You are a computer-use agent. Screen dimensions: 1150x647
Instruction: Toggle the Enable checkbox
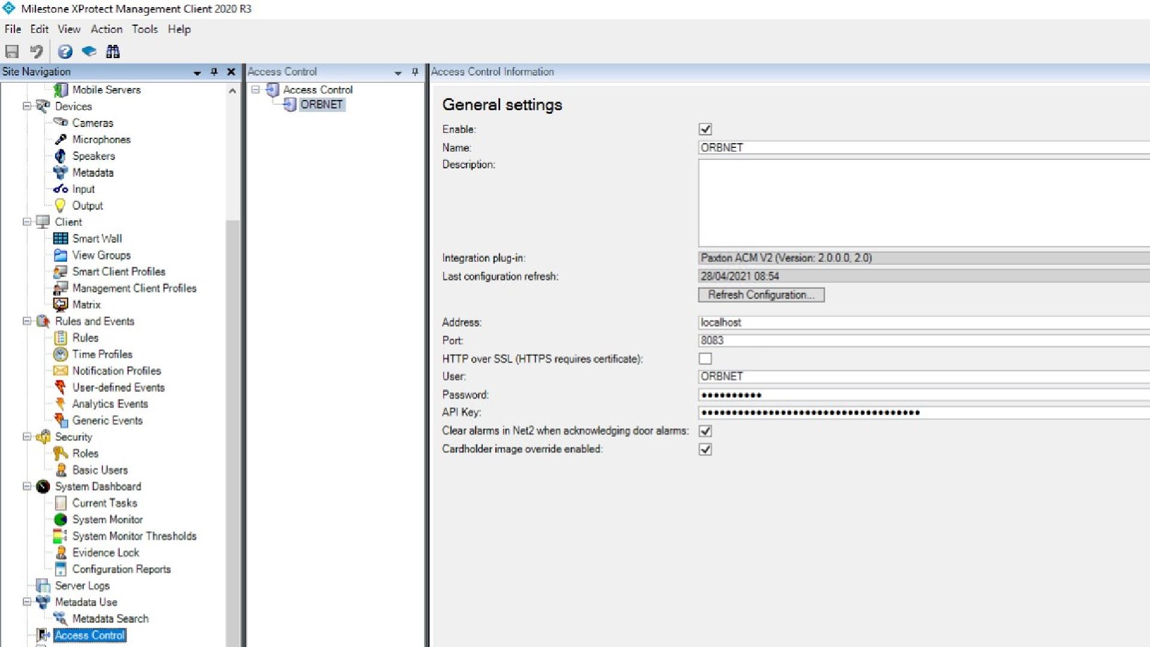tap(706, 129)
